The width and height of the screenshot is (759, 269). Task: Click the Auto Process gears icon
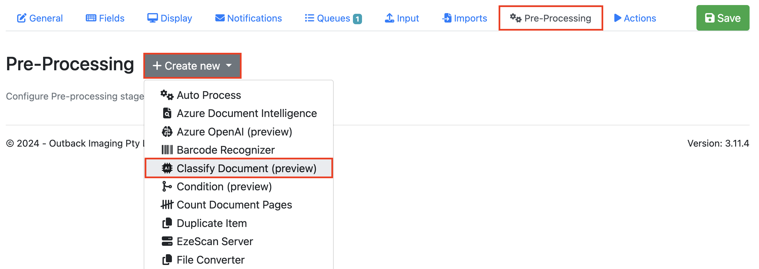click(167, 95)
